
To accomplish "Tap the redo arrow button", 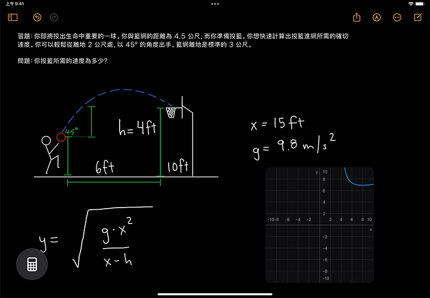I will pos(54,17).
